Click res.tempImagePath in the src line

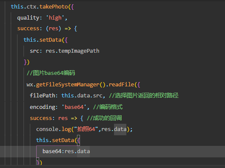(x=72, y=51)
